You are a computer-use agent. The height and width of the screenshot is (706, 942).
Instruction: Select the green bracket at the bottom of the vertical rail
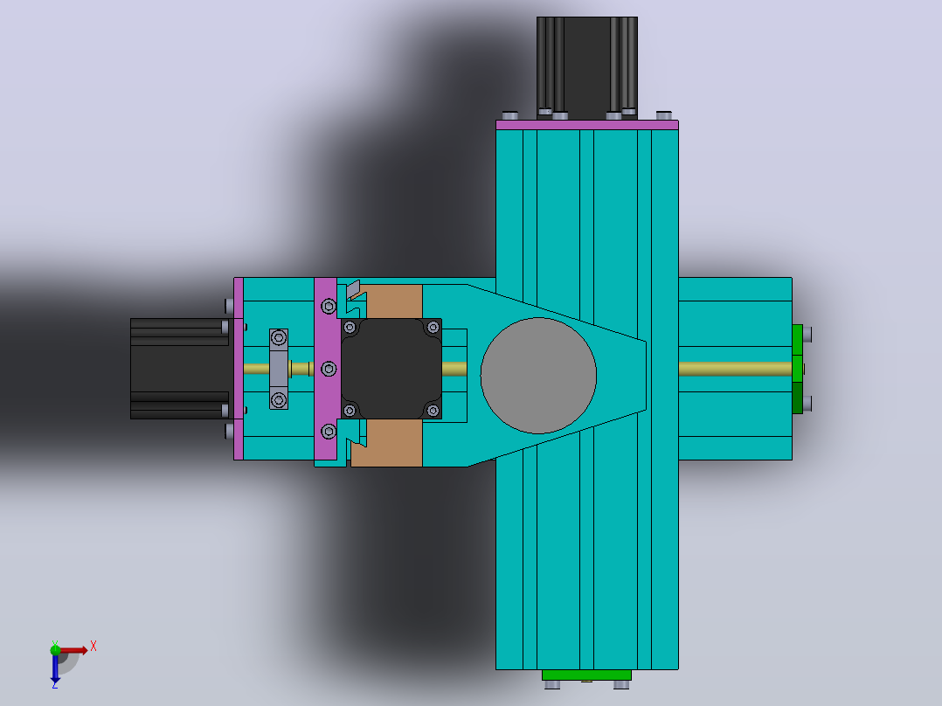pos(586,675)
